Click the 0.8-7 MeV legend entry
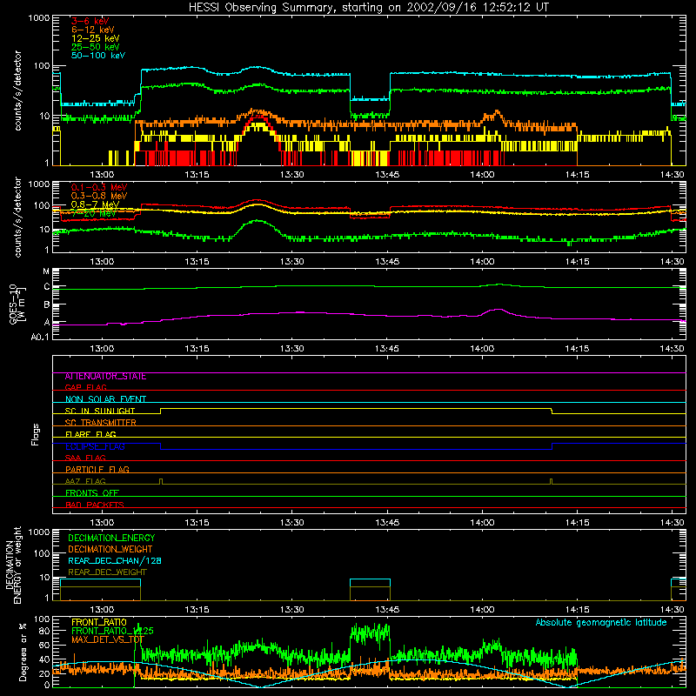This screenshot has height=696, width=696. [96, 204]
